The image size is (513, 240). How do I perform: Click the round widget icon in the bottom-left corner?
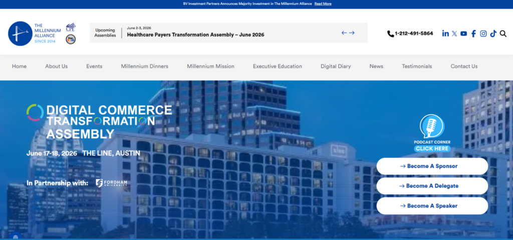[16, 236]
